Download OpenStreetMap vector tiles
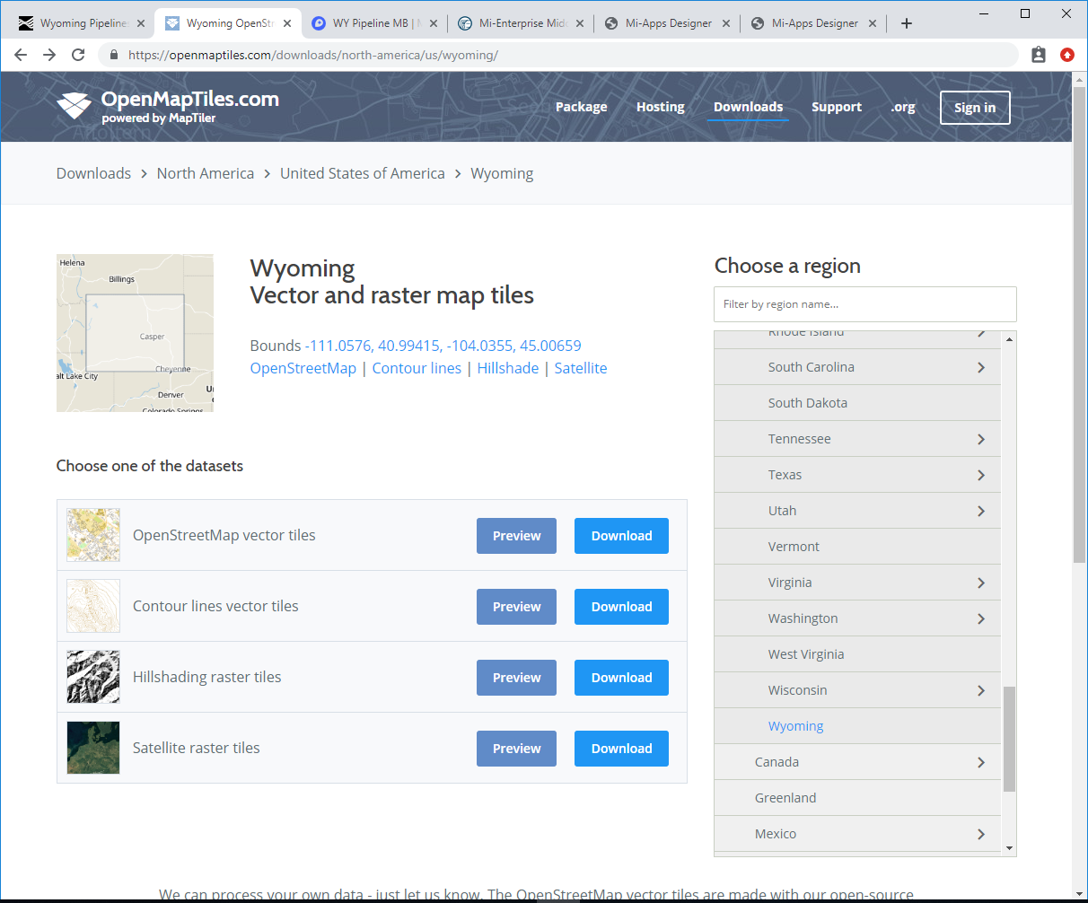Image resolution: width=1088 pixels, height=903 pixels. pyautogui.click(x=622, y=536)
